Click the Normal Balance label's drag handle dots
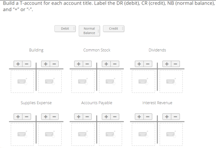The image size is (216, 148). click(x=98, y=31)
